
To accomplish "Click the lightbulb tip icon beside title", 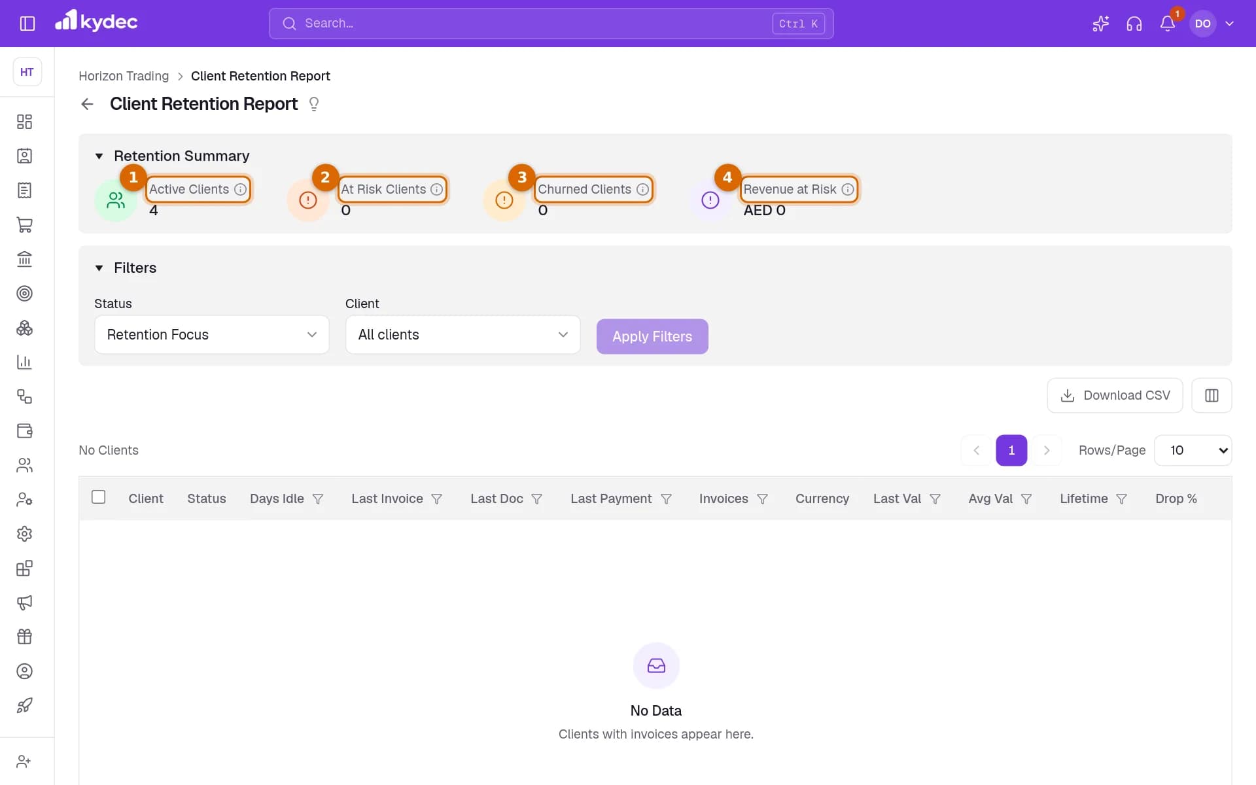I will tap(314, 104).
